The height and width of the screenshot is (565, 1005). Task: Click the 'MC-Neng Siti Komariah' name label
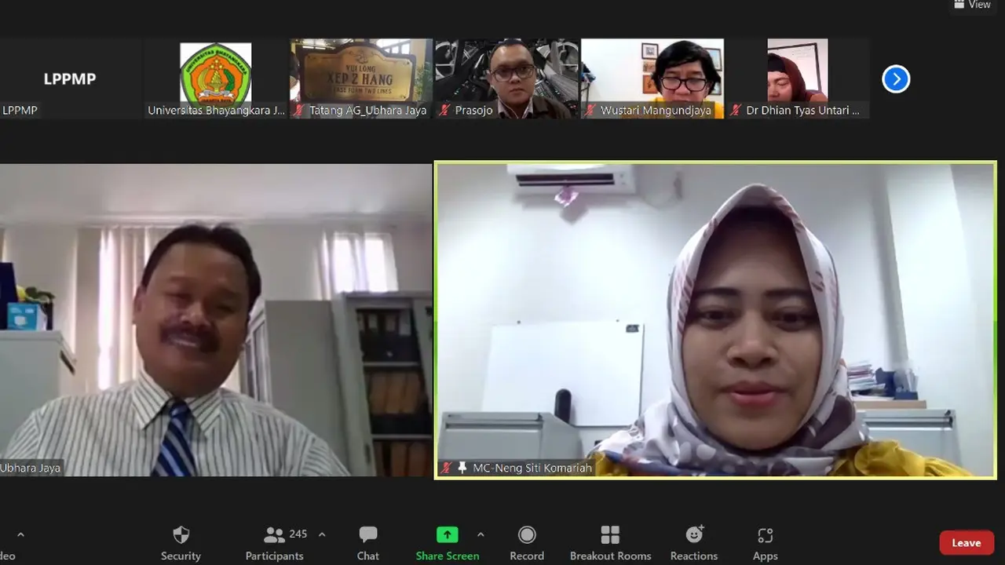(532, 468)
